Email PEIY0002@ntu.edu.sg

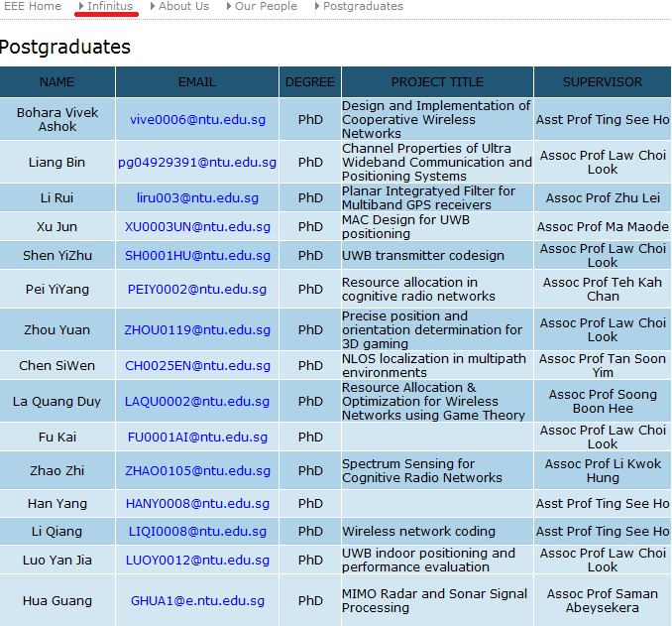(197, 290)
